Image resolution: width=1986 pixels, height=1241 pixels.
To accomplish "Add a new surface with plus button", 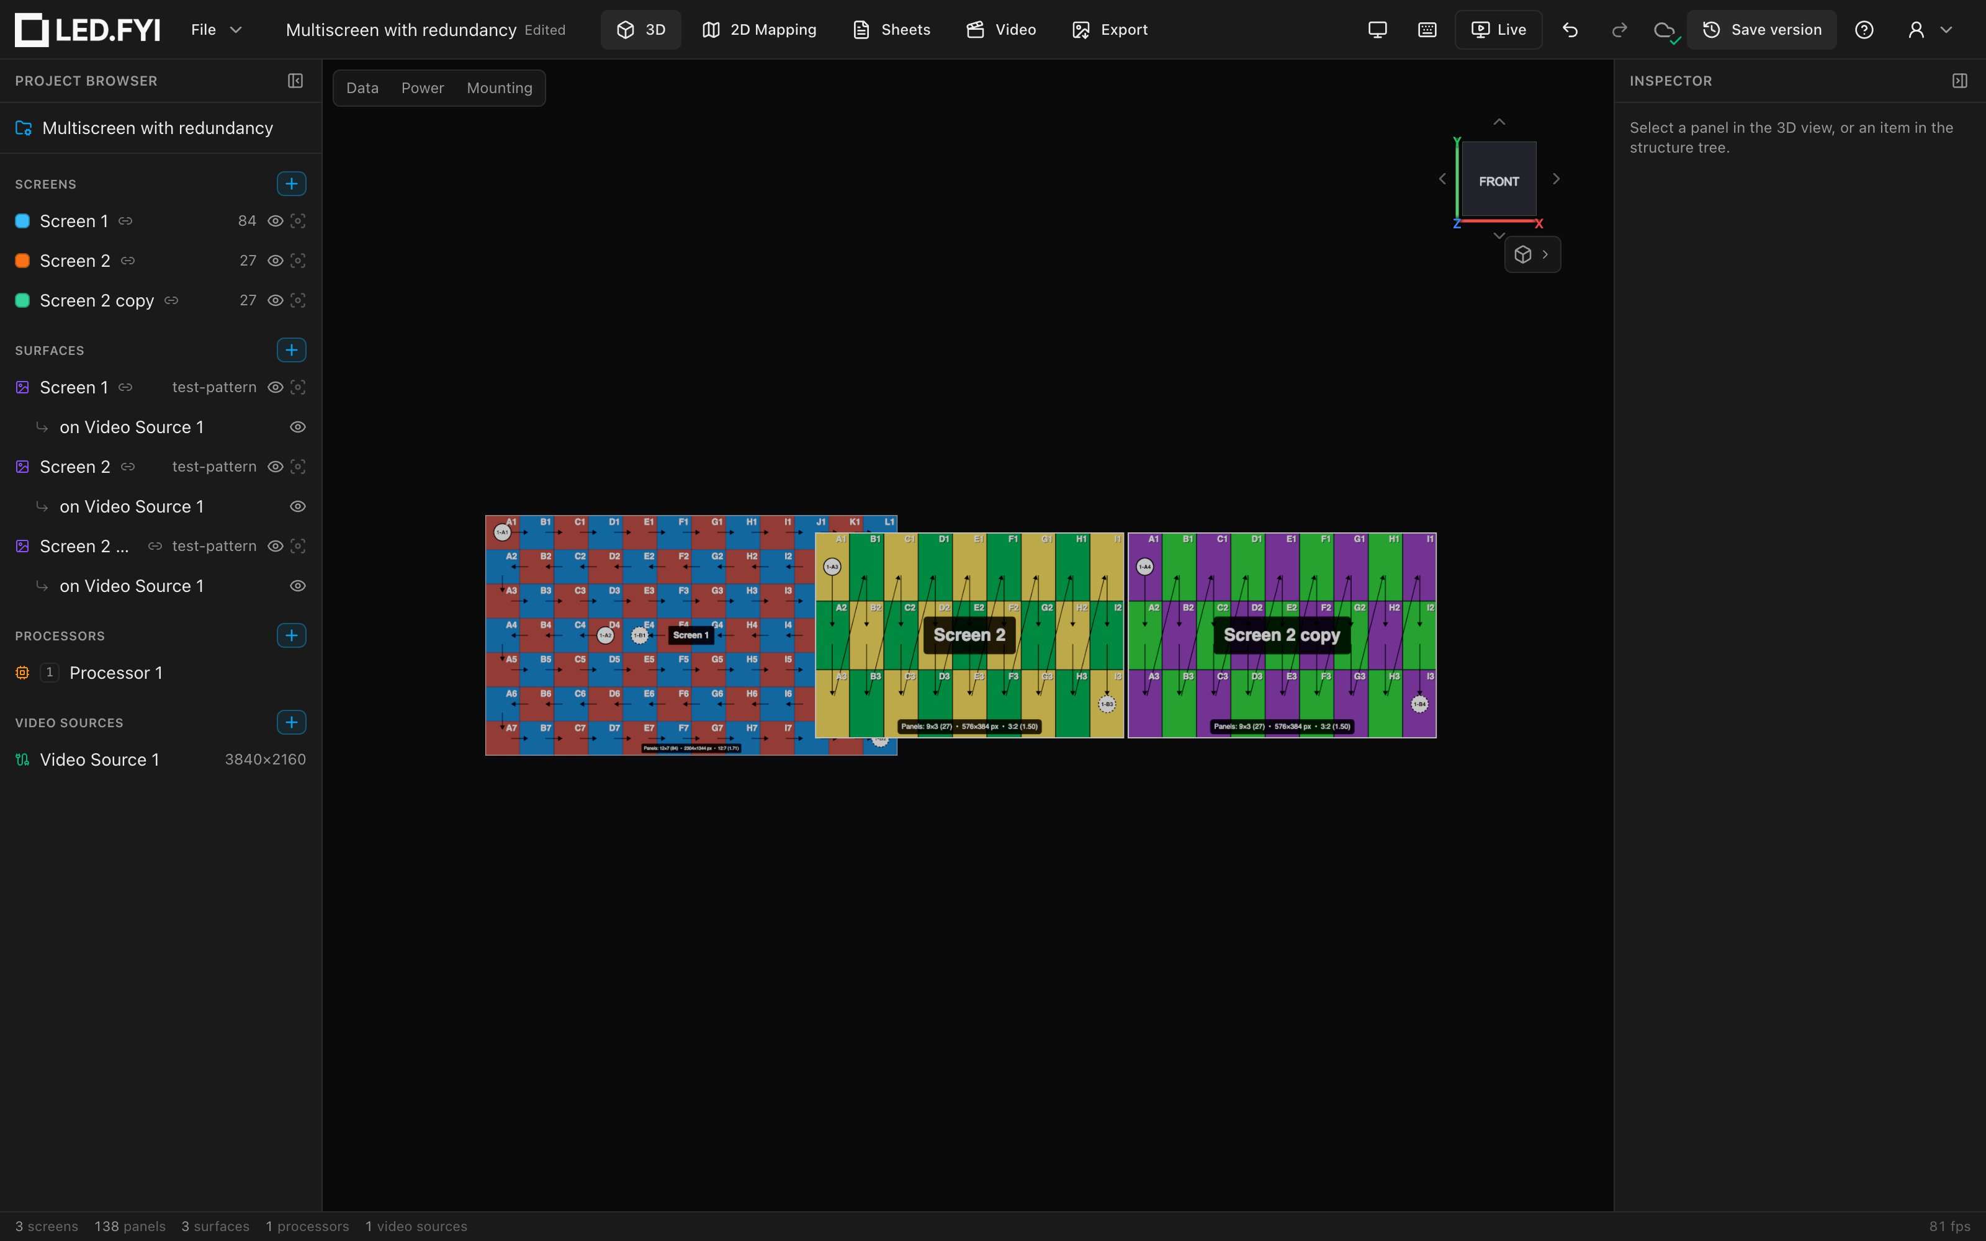I will [291, 349].
